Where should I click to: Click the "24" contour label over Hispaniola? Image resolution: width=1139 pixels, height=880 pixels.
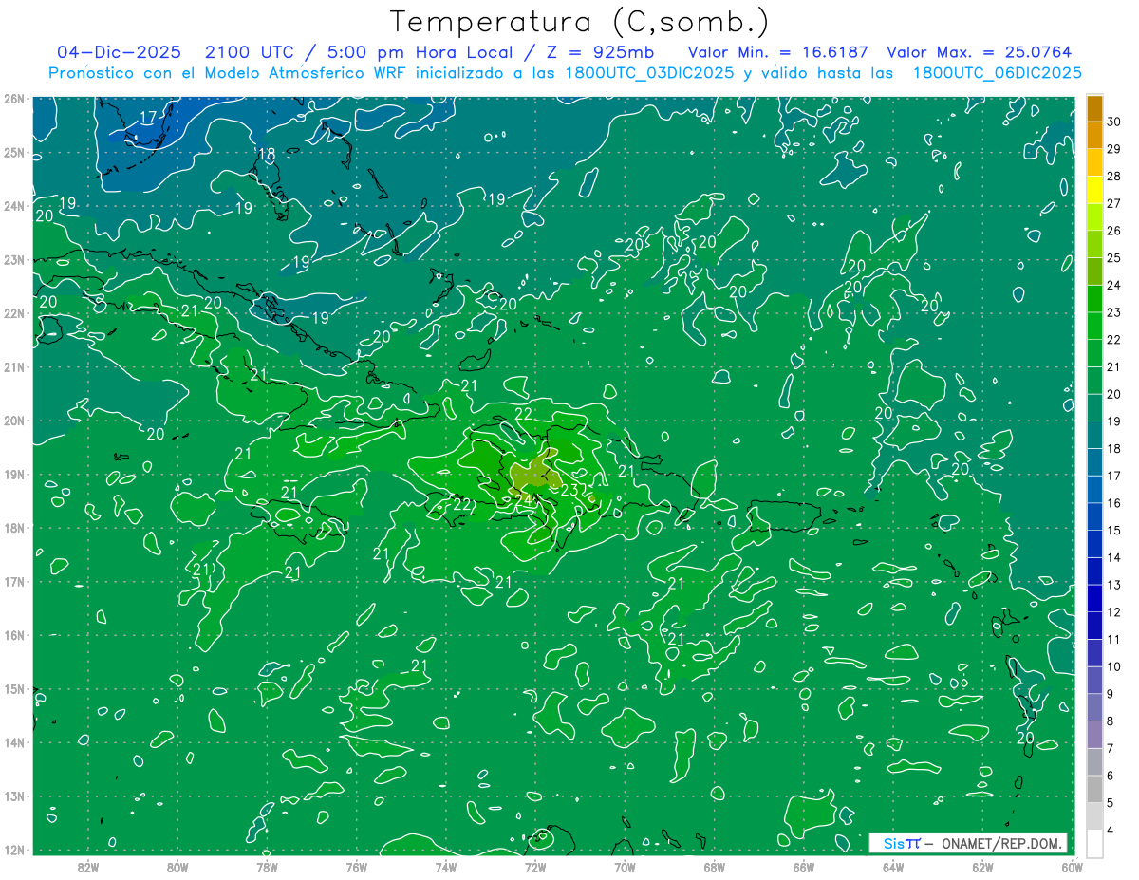tap(524, 498)
